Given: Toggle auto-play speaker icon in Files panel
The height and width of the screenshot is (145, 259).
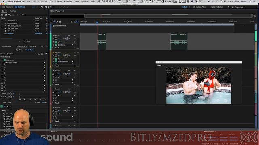Looking at the screenshot, I should click(x=28, y=41).
